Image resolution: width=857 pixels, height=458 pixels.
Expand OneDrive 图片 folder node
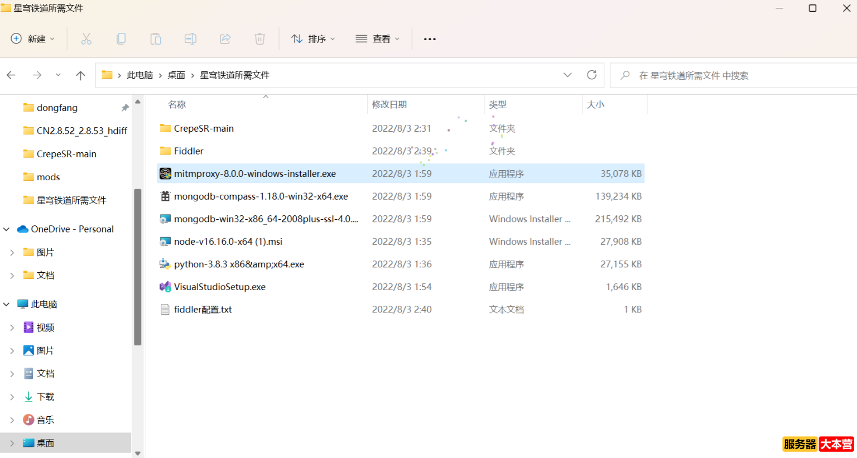[x=12, y=252]
